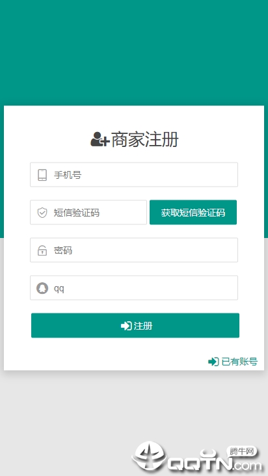Select the 密码 password field

click(134, 250)
